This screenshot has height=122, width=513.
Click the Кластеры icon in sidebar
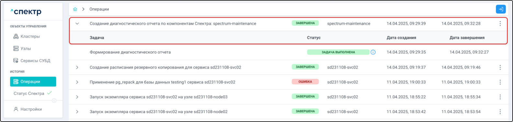click(x=16, y=36)
